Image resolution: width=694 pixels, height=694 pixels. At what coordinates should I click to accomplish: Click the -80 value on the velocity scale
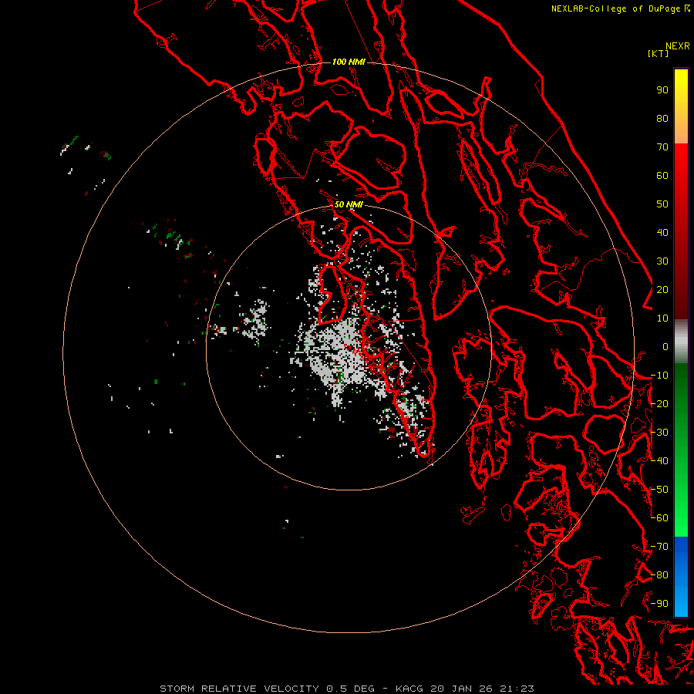tap(659, 575)
